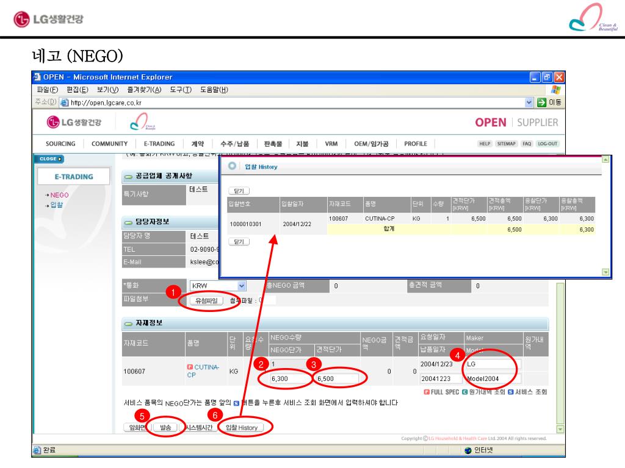
Task: Click the IE icon in window title bar
Action: click(37, 77)
